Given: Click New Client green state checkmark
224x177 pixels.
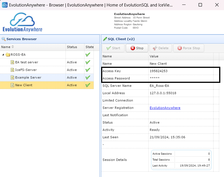Looking at the screenshot, I should point(88,85).
